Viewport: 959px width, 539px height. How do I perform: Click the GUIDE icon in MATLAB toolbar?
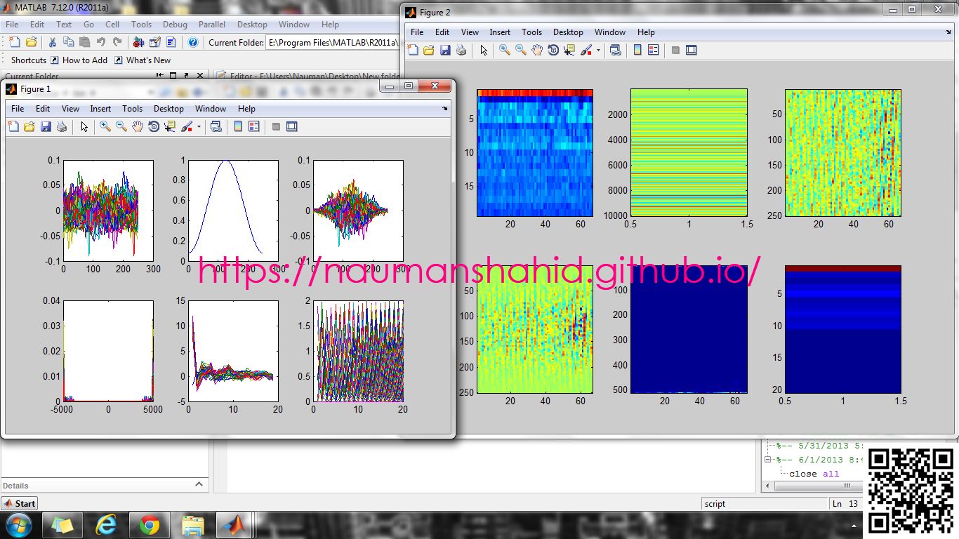point(154,42)
